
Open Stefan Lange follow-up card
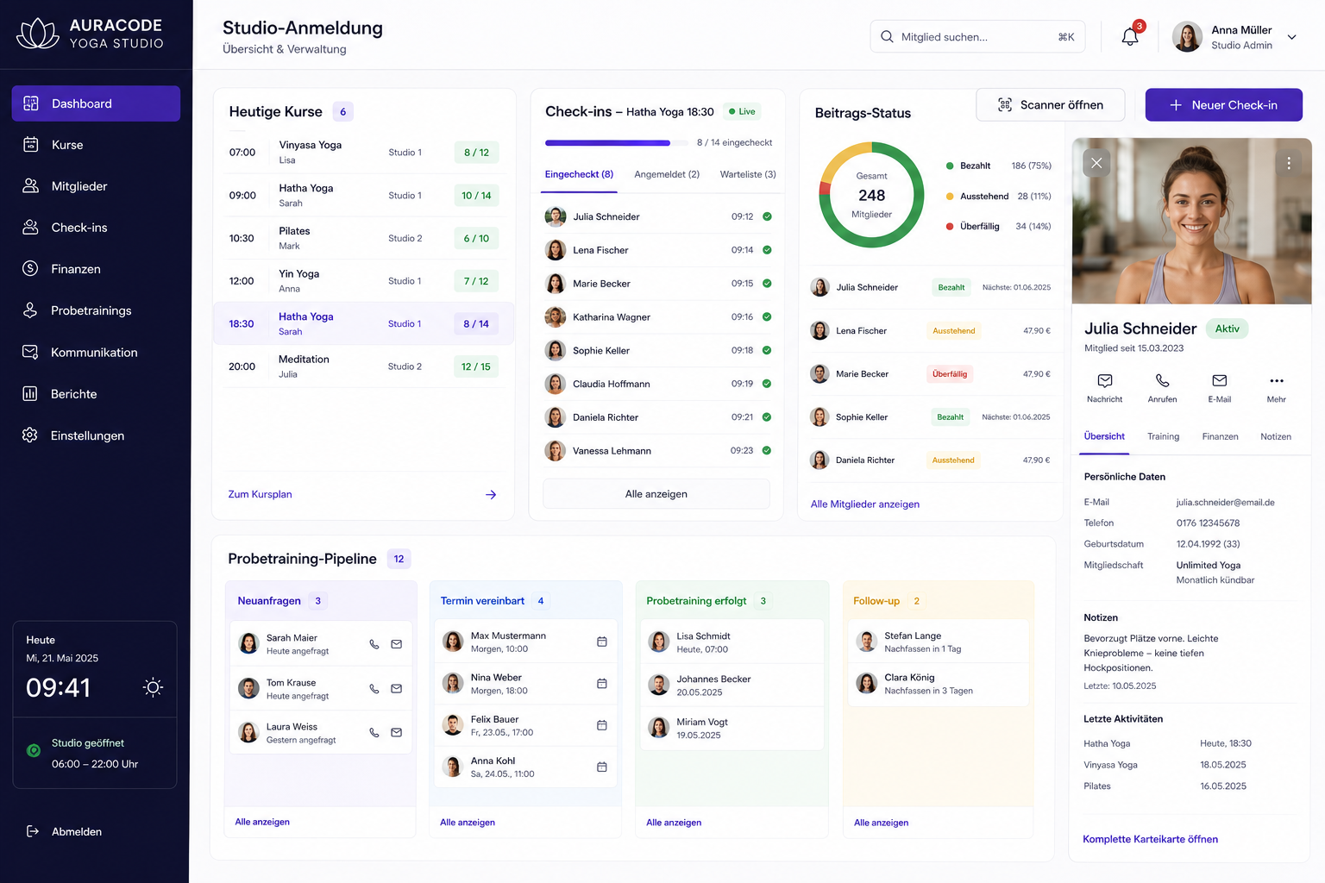click(939, 642)
